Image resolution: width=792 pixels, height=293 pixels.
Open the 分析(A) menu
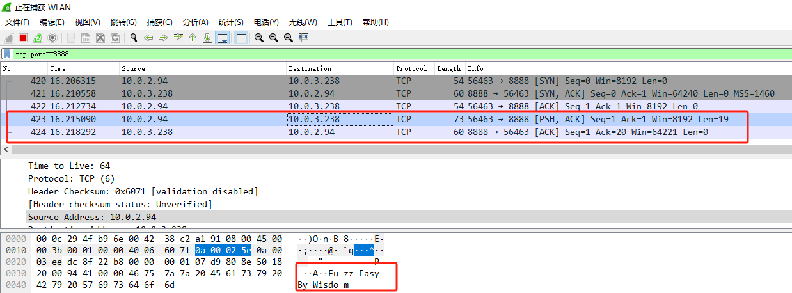click(195, 22)
